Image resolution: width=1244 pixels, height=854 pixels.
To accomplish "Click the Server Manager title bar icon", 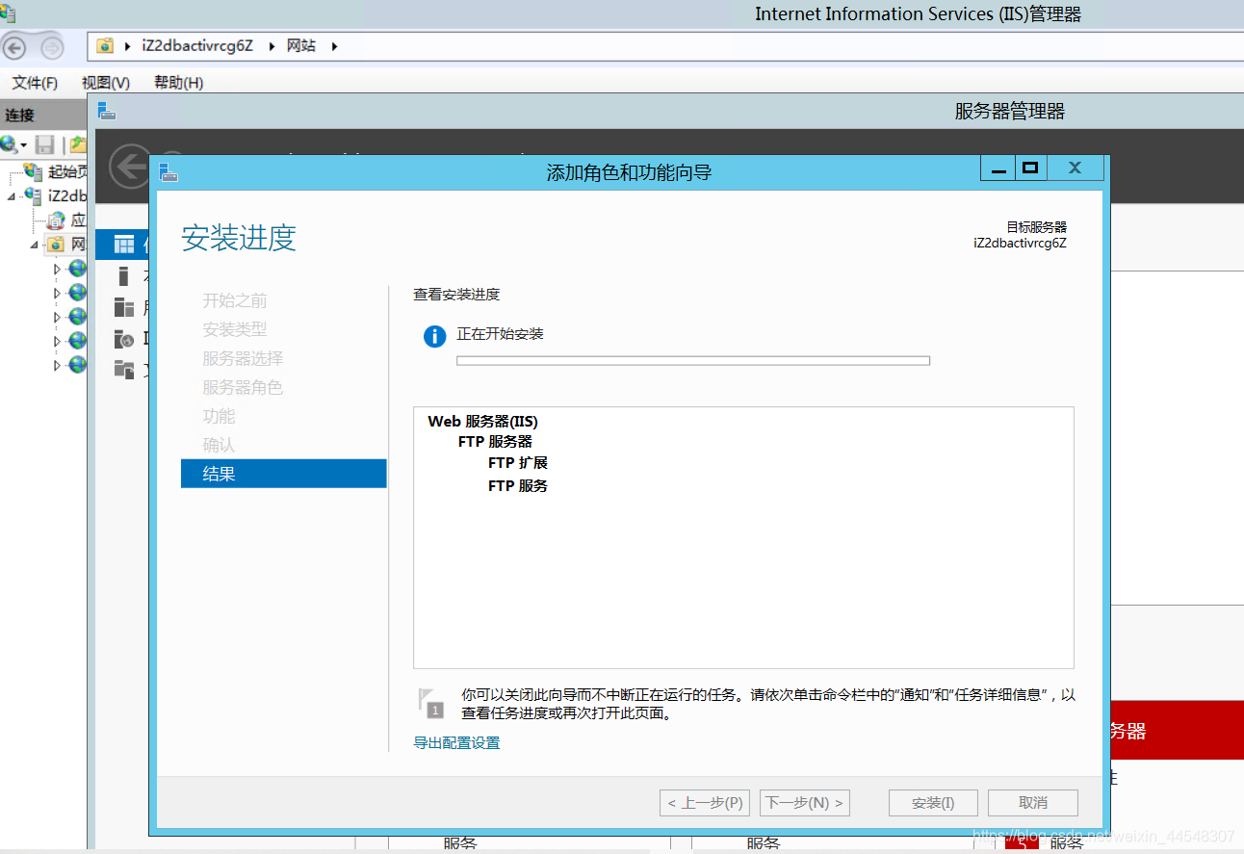I will pos(106,112).
